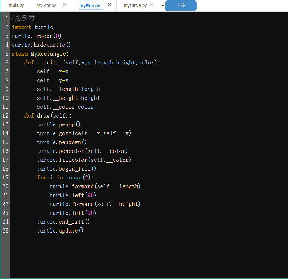Click the MyRectangle class name

tap(48, 54)
